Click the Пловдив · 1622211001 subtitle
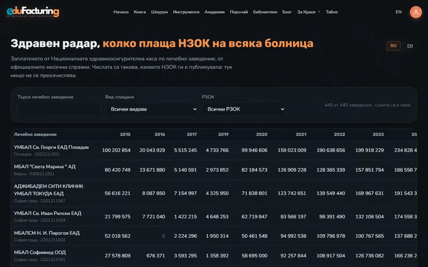The image size is (428, 267). click(36, 154)
